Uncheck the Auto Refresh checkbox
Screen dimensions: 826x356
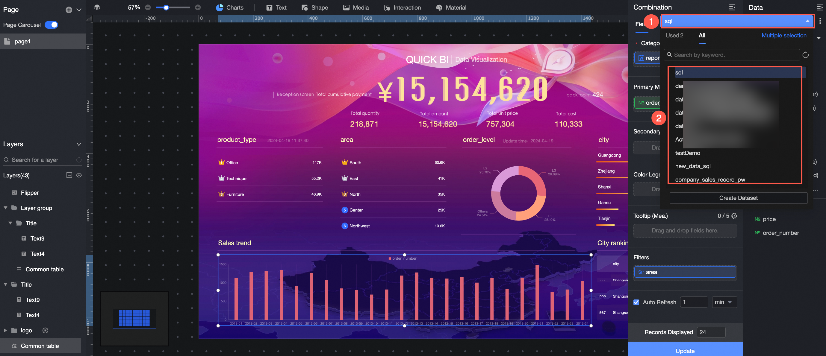(x=636, y=302)
